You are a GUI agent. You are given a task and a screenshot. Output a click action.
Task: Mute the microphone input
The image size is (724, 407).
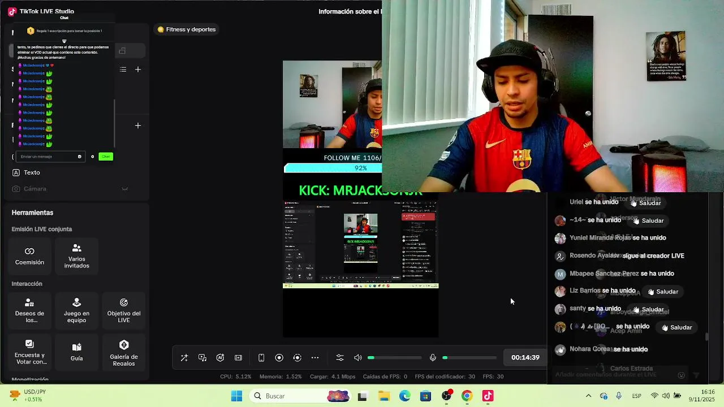(433, 358)
